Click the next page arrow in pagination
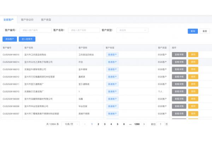The width and height of the screenshot is (212, 141). [x=144, y=124]
